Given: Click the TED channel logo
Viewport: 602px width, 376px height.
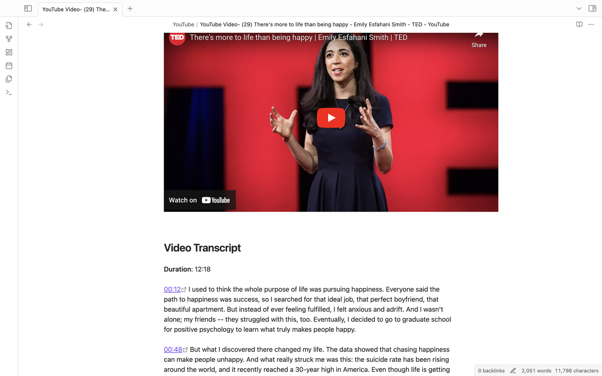Looking at the screenshot, I should (x=177, y=38).
